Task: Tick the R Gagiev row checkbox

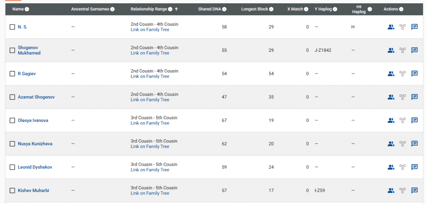Action: click(x=12, y=74)
